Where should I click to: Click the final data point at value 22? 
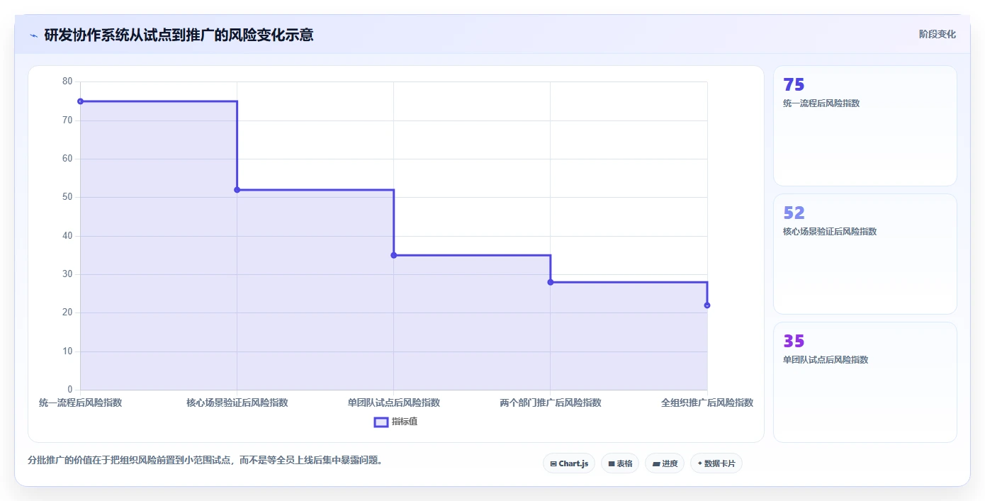coord(707,305)
